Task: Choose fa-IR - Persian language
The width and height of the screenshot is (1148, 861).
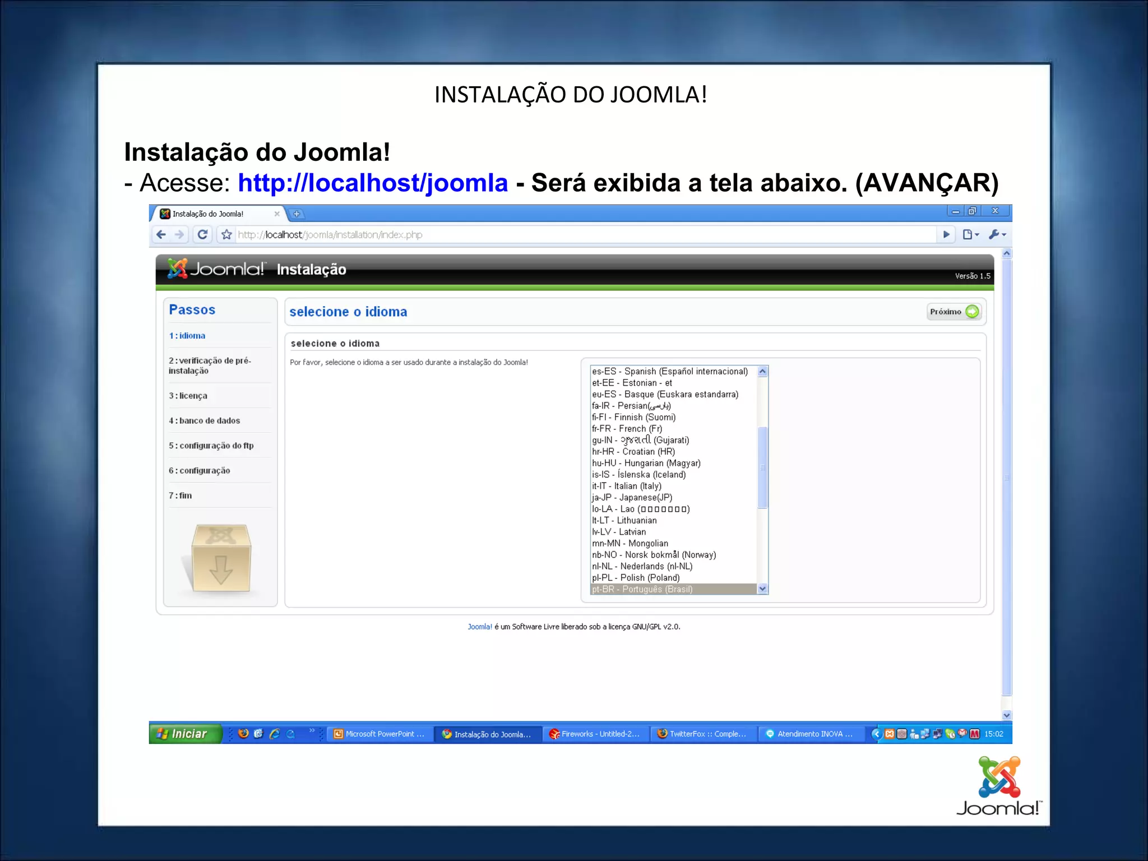Action: tap(673, 406)
